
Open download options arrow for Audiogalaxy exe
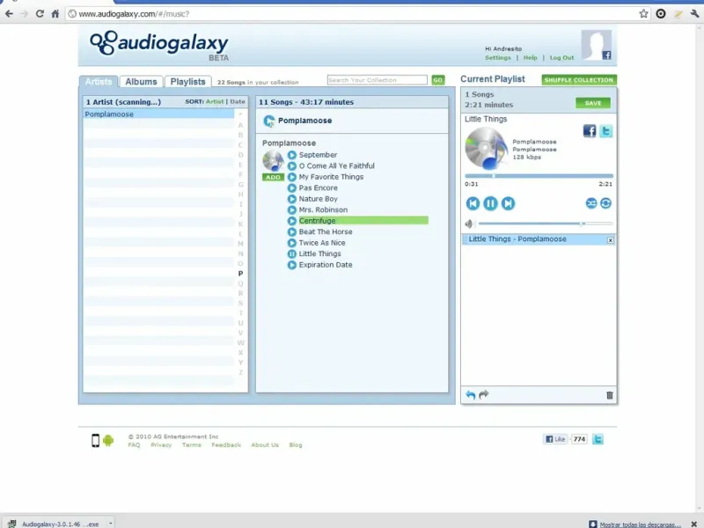point(111,523)
